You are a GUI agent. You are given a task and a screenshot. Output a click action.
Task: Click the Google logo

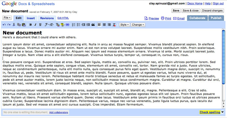pos(9,4)
